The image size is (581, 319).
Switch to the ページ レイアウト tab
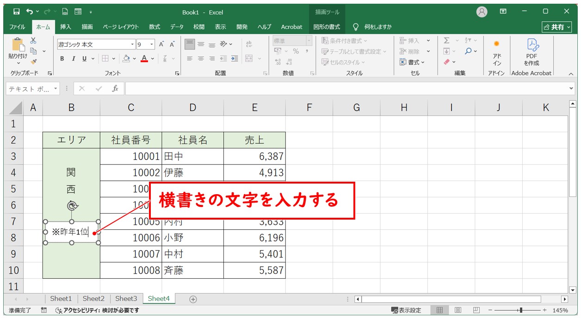tap(121, 27)
